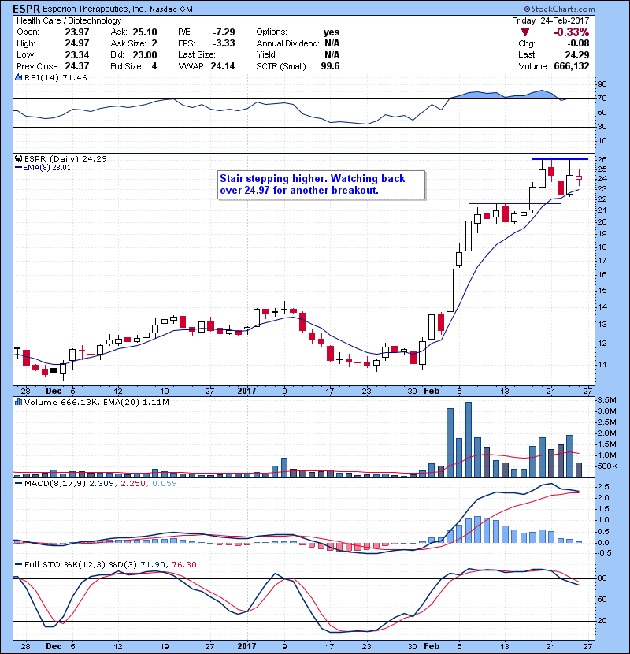Click the MACD legend line marker
630x654 pixels.
[18, 484]
